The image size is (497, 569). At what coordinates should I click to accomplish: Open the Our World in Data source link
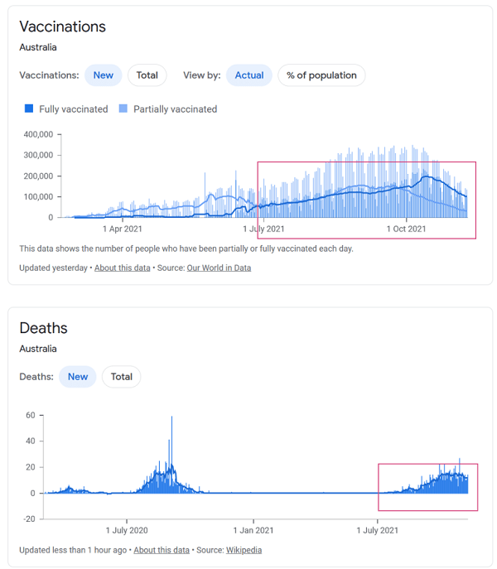pos(219,268)
